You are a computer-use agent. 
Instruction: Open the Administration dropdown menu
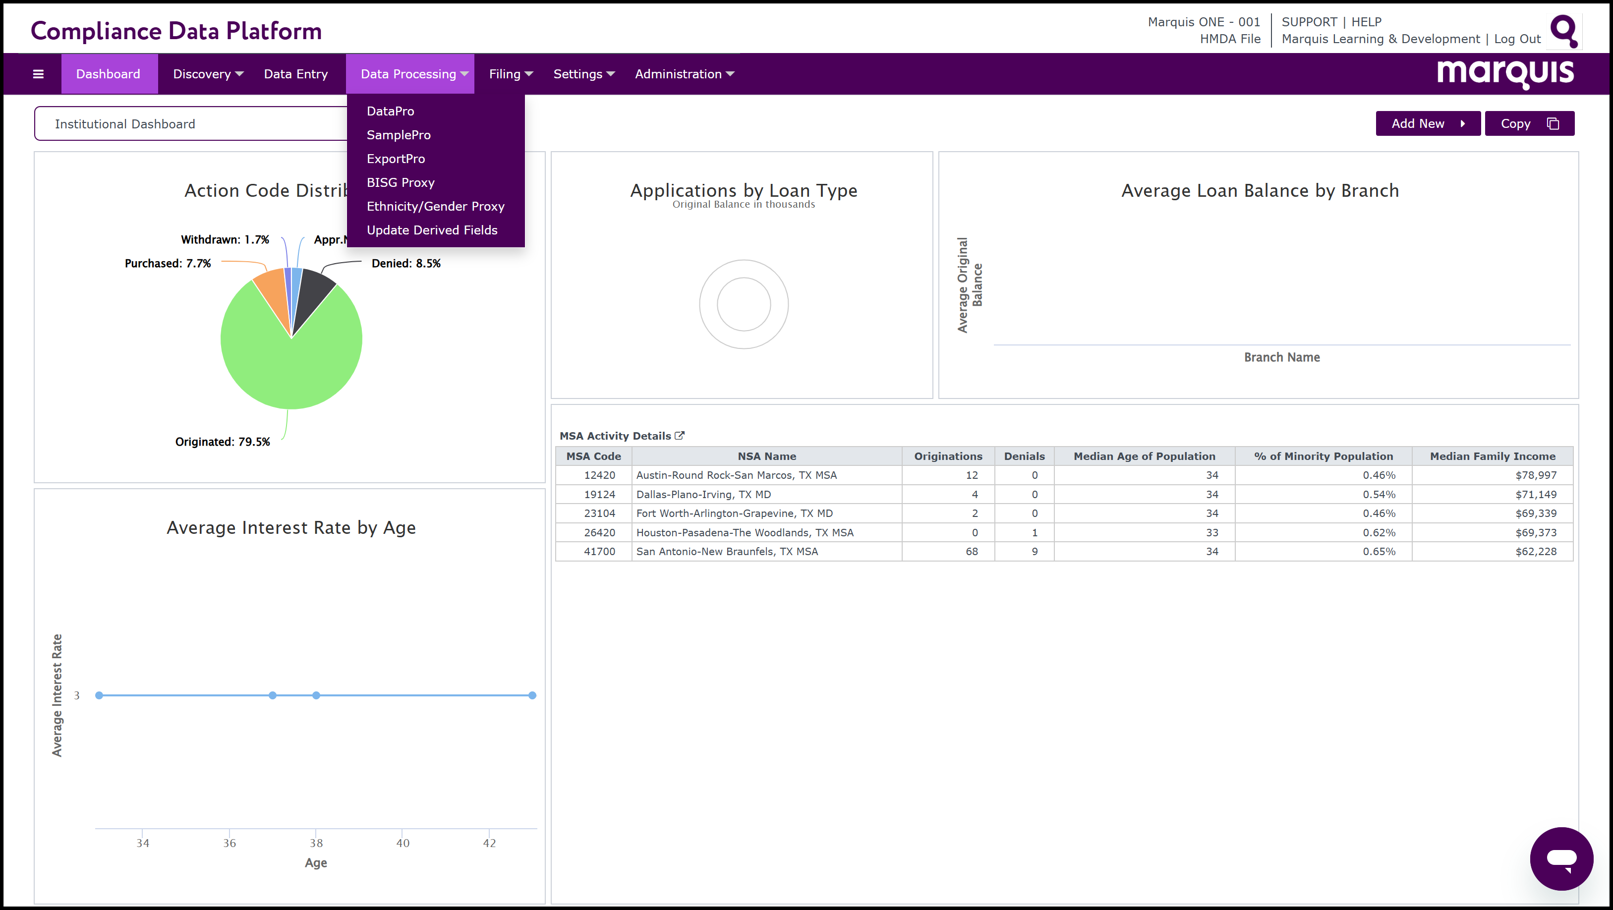684,74
